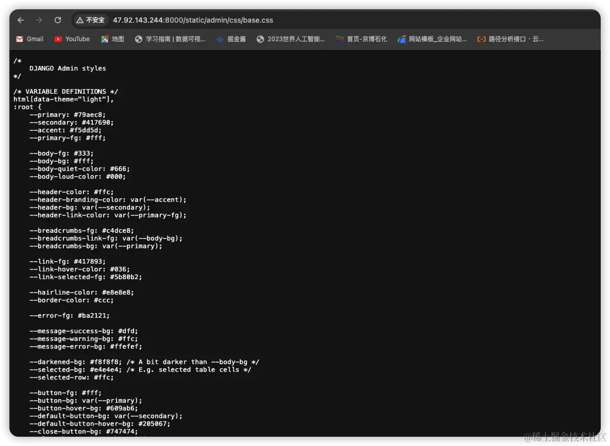Viewport: 610px width, 446px height.
Task: Click the '--message-warning-bg: #ffc;' line
Action: 84,339
